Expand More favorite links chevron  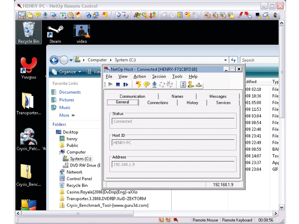[73, 115]
